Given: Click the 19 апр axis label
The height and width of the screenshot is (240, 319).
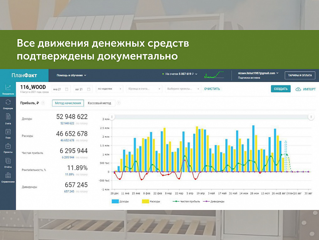Looking at the screenshot, I should click(x=200, y=193).
